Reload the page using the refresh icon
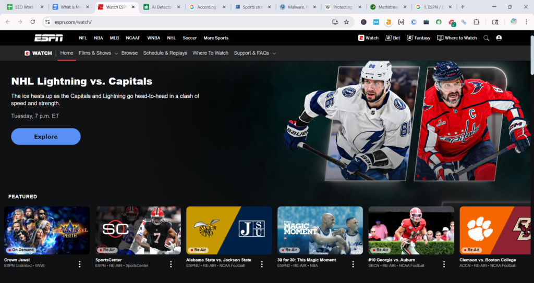 [32, 22]
